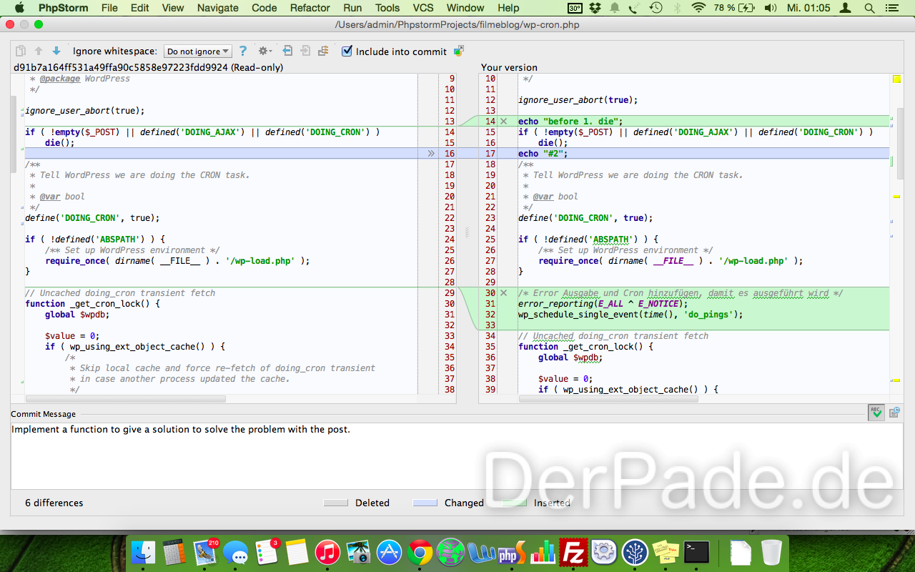Screen dimensions: 915x572
Task: Click the line echo "#2"; in Your version
Action: point(543,154)
